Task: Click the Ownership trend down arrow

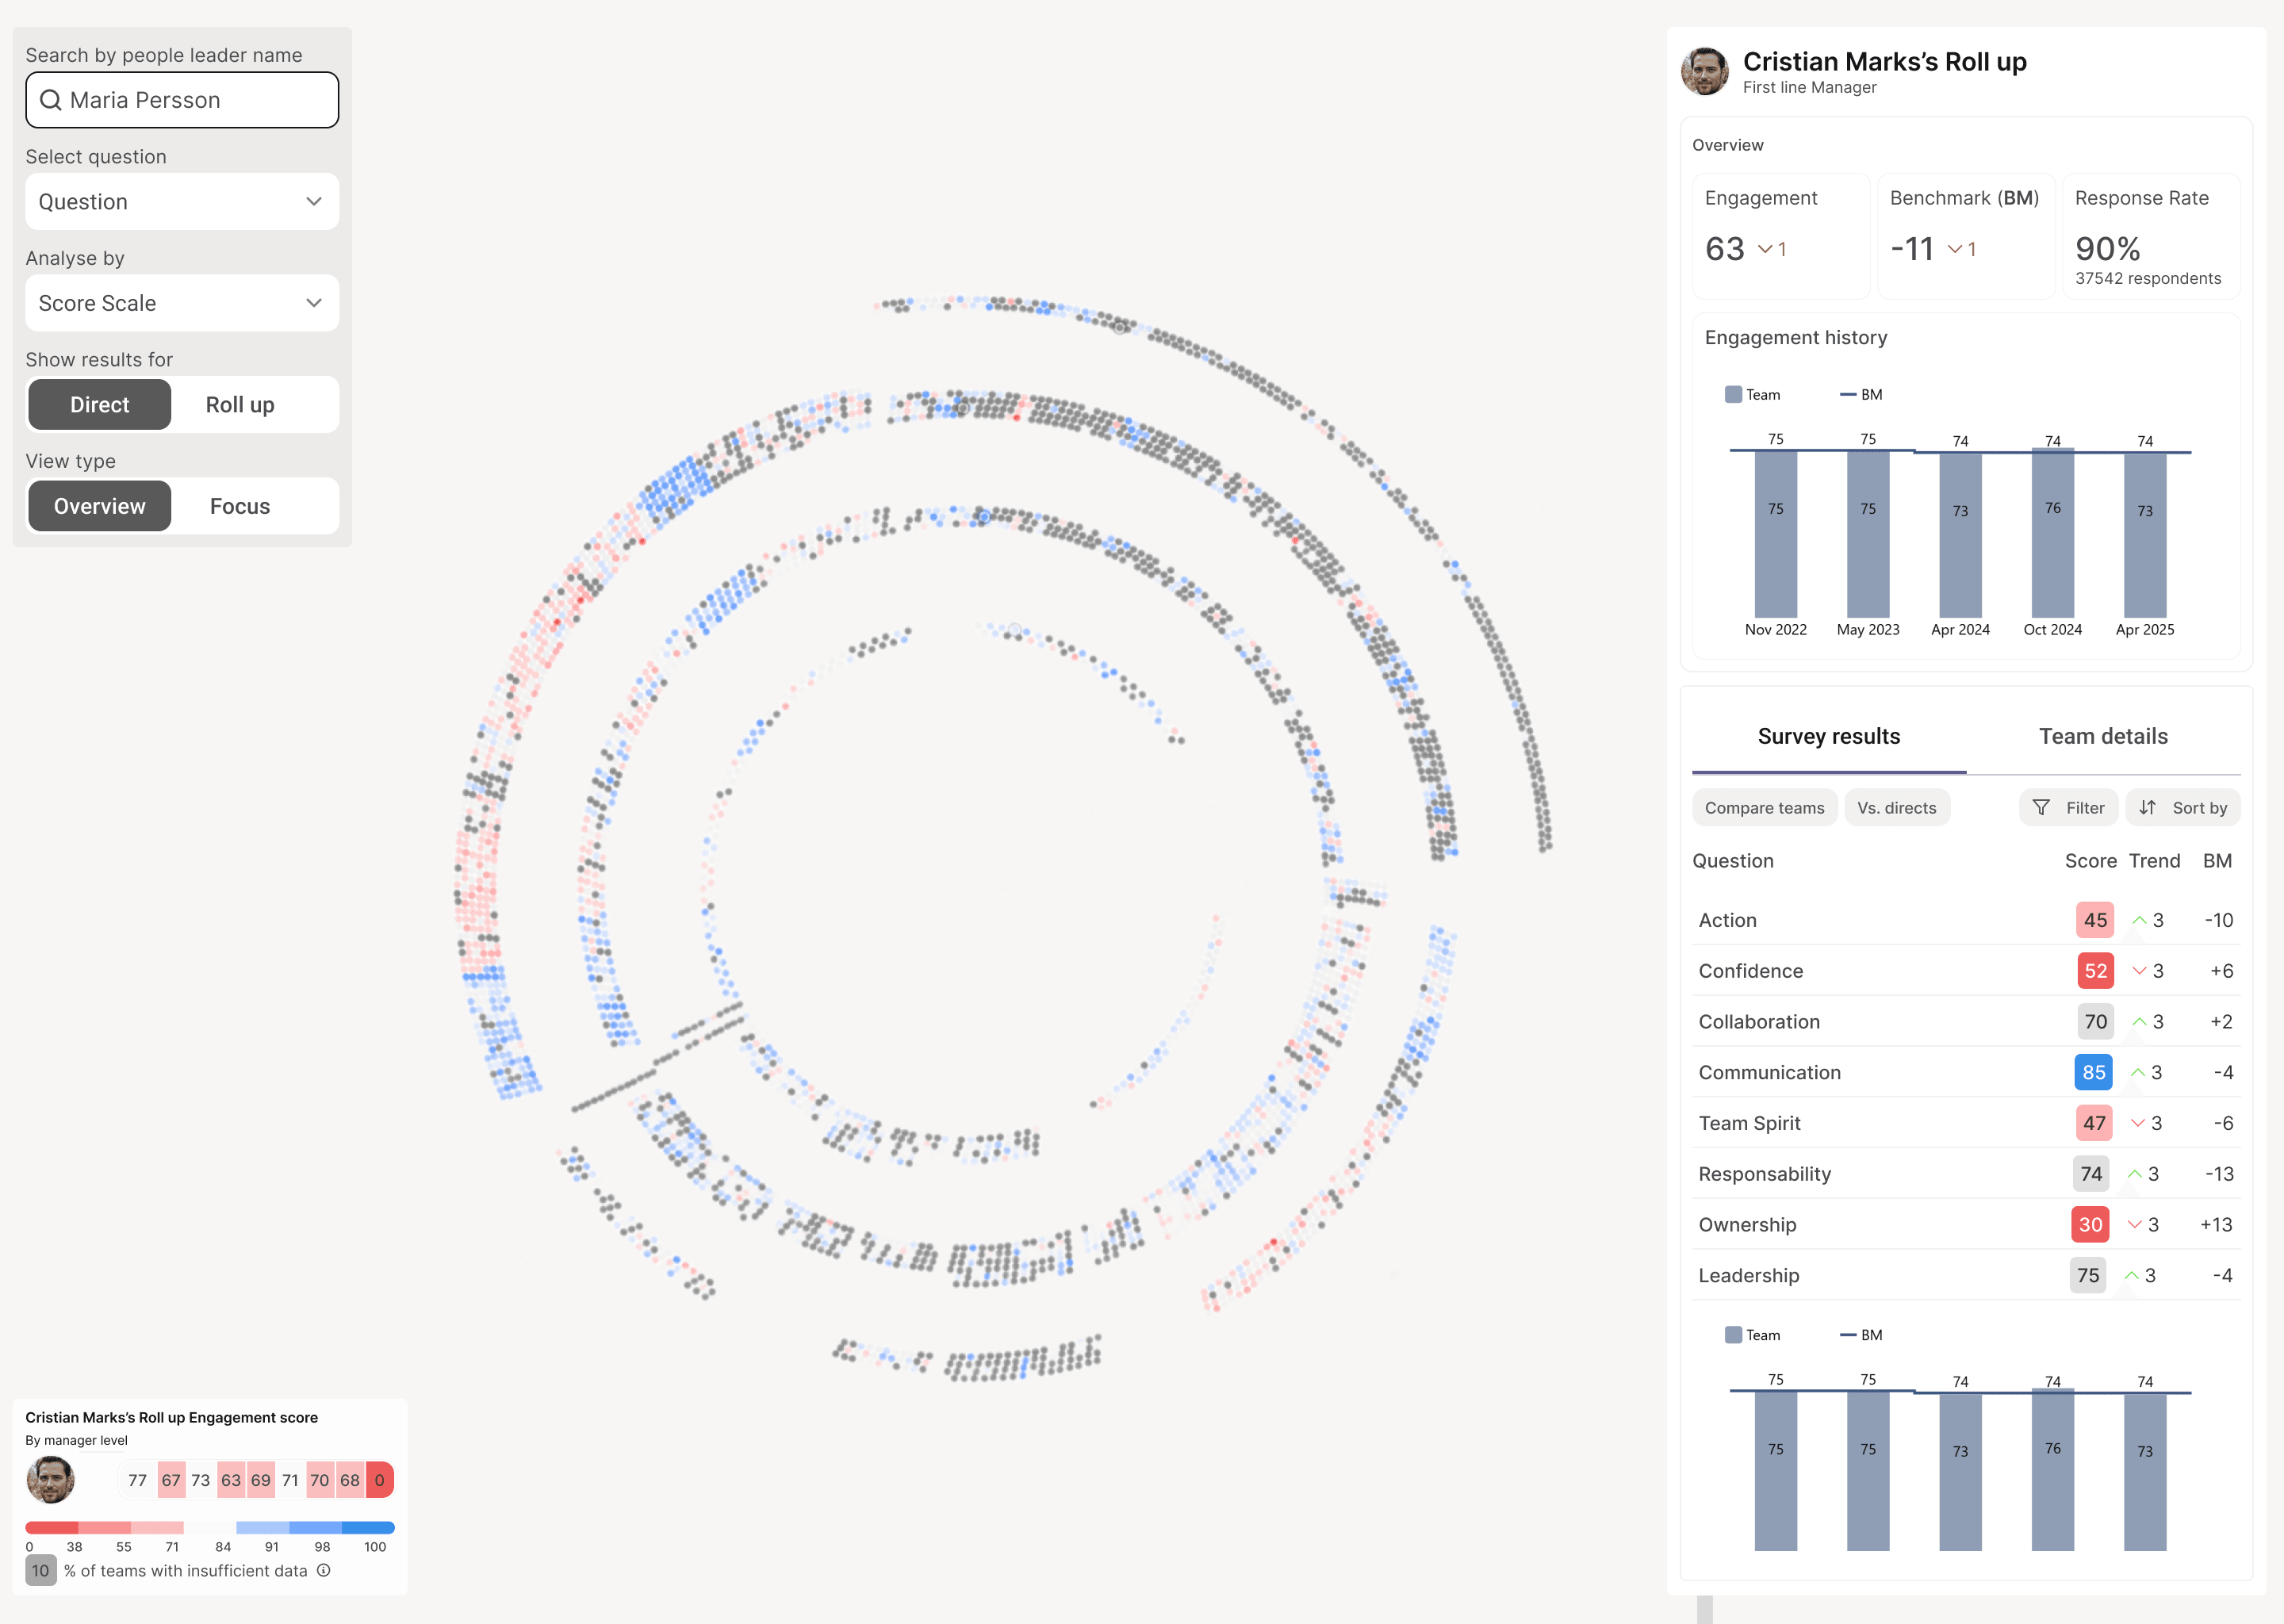Action: (2135, 1225)
